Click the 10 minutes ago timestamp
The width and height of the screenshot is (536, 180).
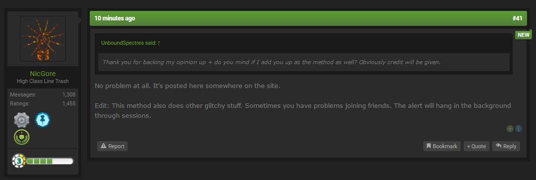click(x=115, y=18)
